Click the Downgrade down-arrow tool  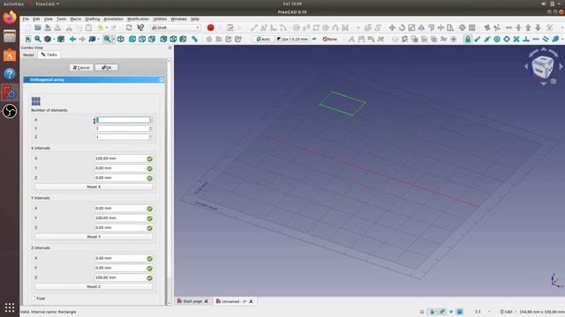tap(538, 27)
